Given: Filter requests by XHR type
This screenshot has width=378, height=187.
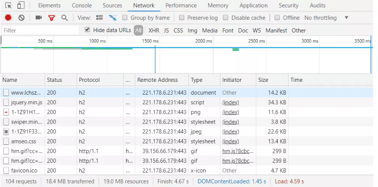Looking at the screenshot, I should coord(154,30).
